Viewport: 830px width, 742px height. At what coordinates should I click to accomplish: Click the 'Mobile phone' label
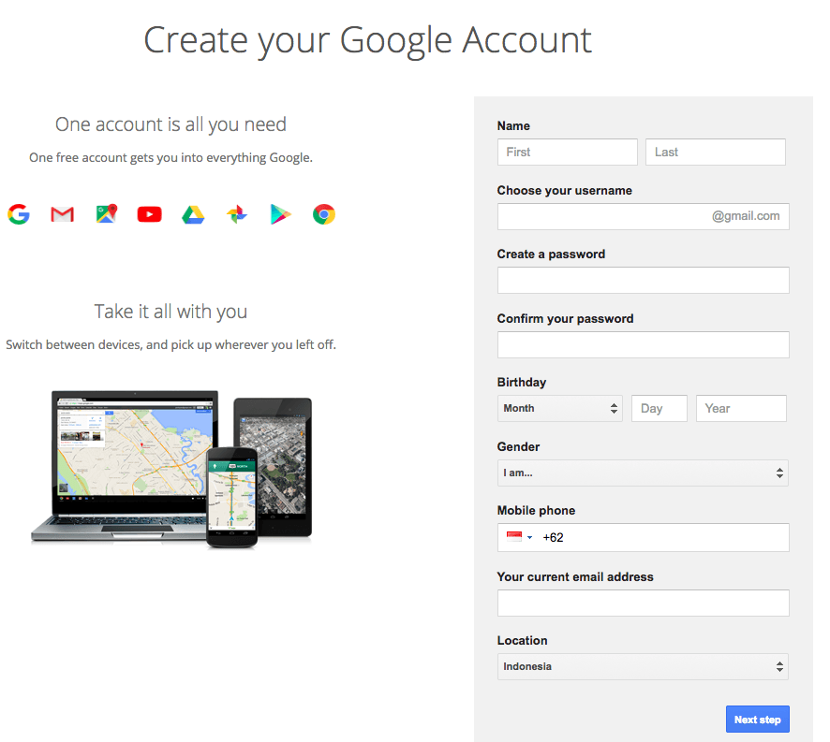tap(536, 510)
